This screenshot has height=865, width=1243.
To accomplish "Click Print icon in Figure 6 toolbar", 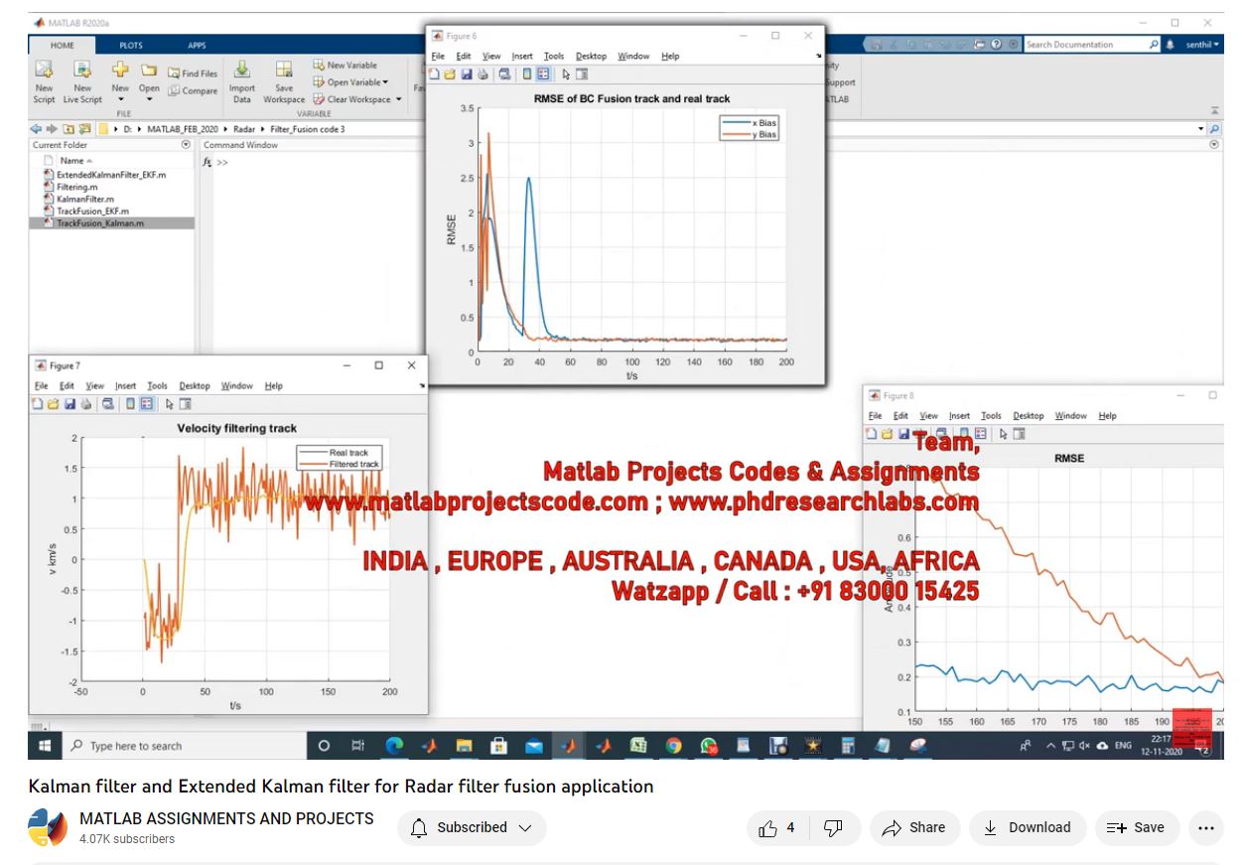I will [483, 74].
